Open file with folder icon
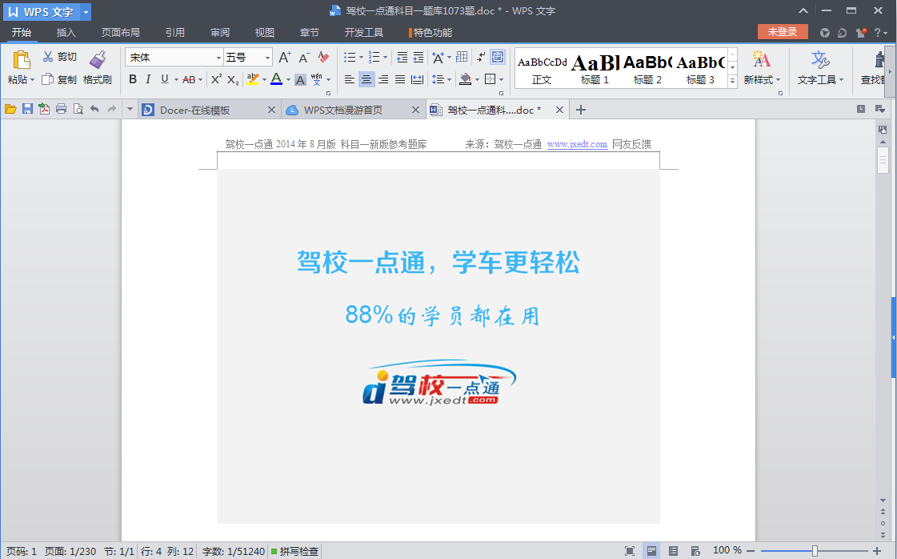Image resolution: width=897 pixels, height=559 pixels. (x=10, y=109)
